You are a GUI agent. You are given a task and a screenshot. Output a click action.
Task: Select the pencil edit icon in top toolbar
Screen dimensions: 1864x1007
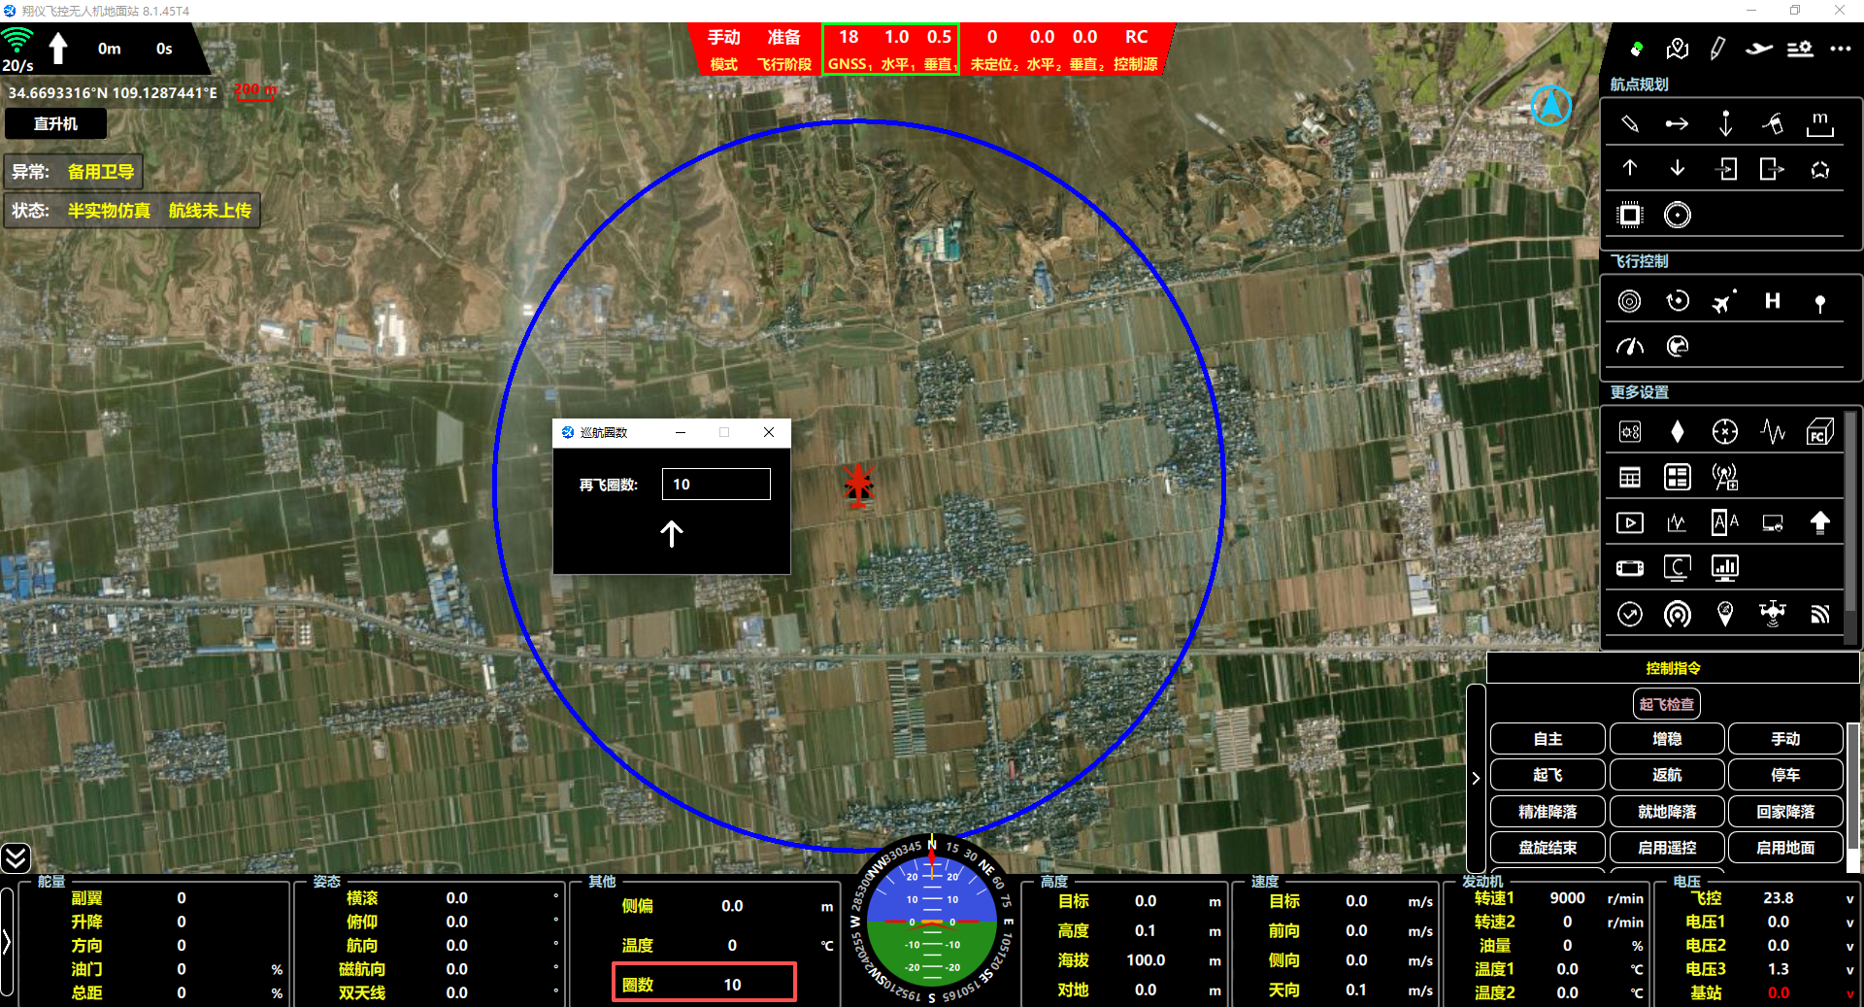tap(1717, 49)
